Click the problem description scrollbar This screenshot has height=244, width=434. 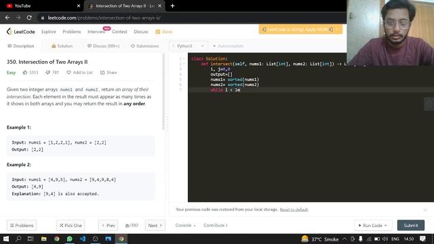163,92
